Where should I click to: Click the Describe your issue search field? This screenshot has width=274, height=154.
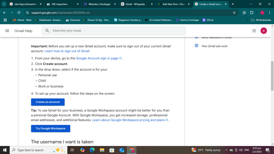[114, 30]
